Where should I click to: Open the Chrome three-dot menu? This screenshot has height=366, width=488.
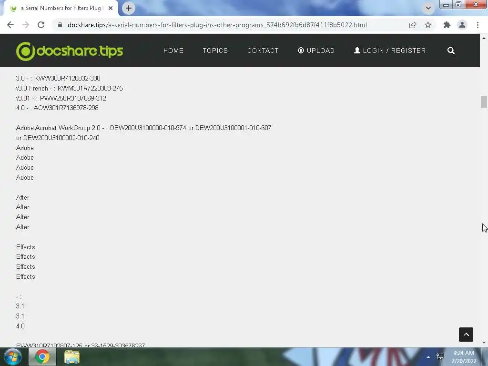[x=478, y=25]
